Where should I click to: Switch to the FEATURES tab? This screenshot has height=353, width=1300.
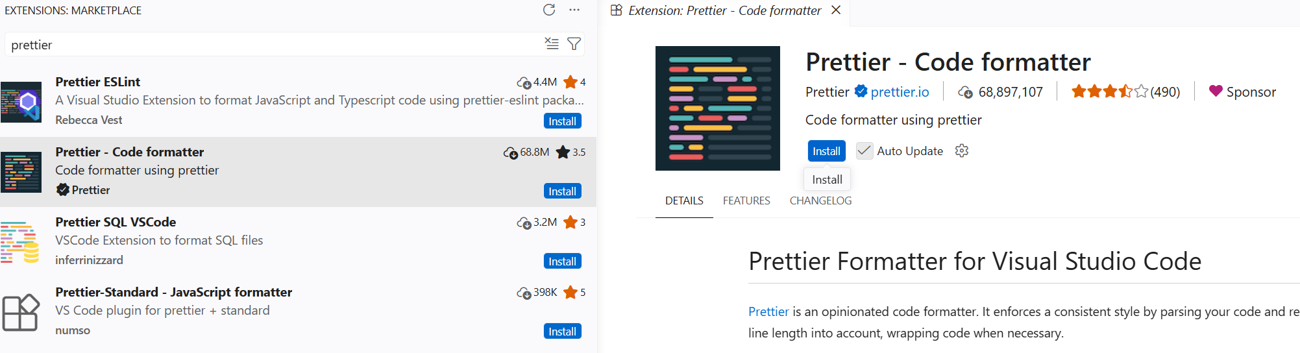(746, 201)
